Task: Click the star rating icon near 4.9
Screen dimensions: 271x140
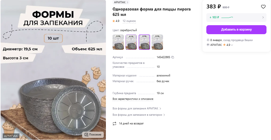Action: pyautogui.click(x=114, y=21)
